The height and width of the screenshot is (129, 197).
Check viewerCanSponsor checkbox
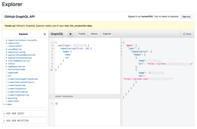[x=7, y=89]
